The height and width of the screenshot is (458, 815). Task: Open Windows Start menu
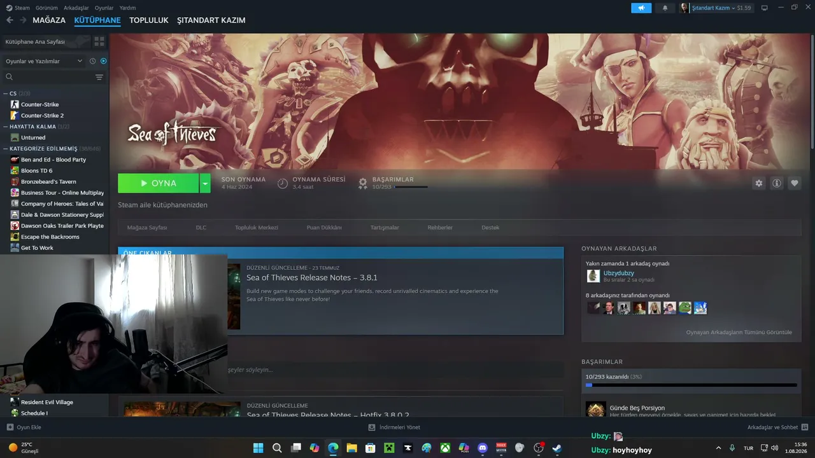(x=259, y=448)
